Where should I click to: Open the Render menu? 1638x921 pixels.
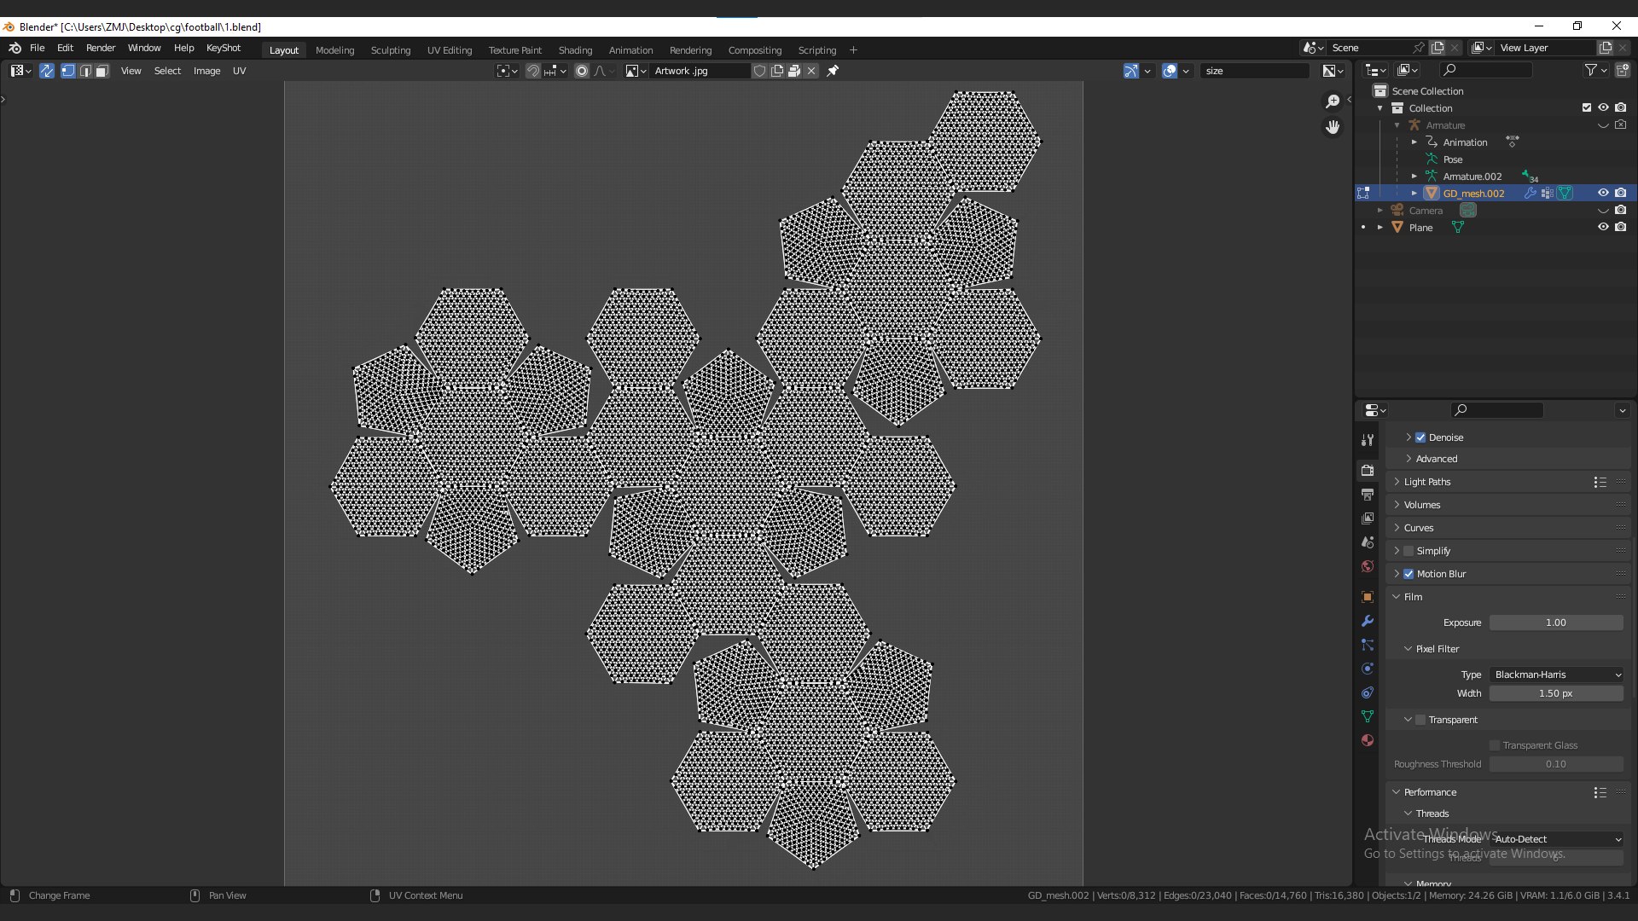click(x=100, y=48)
